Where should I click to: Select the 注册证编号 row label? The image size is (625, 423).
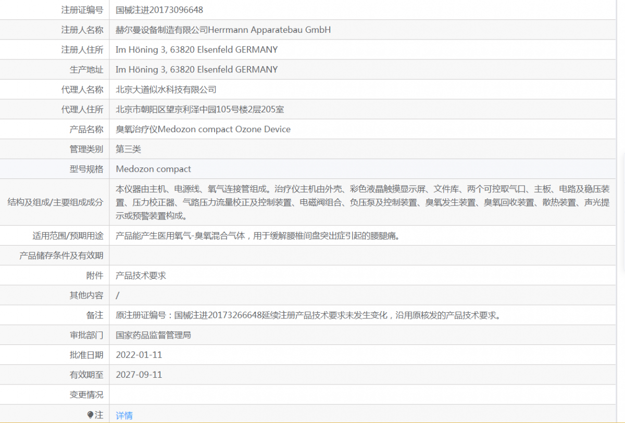click(82, 10)
